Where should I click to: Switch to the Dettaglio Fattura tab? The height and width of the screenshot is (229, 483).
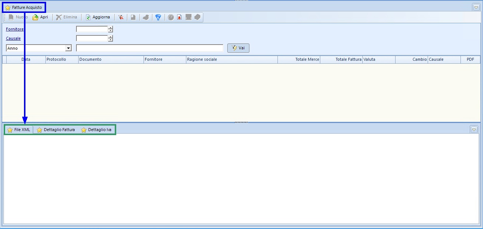click(56, 130)
